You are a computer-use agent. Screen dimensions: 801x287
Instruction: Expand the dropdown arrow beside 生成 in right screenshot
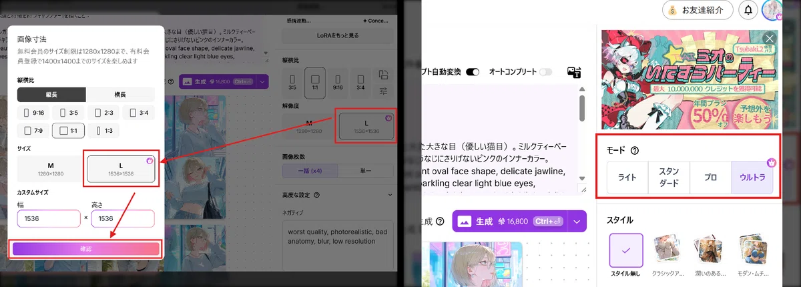pyautogui.click(x=577, y=222)
